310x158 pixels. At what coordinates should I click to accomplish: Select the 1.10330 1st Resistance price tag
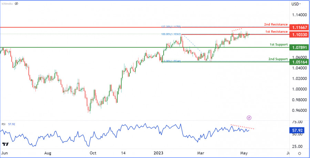click(299, 35)
